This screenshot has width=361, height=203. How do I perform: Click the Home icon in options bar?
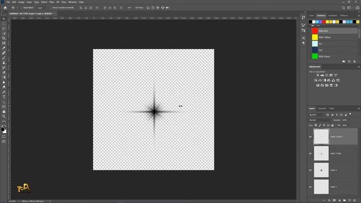coord(5,7)
